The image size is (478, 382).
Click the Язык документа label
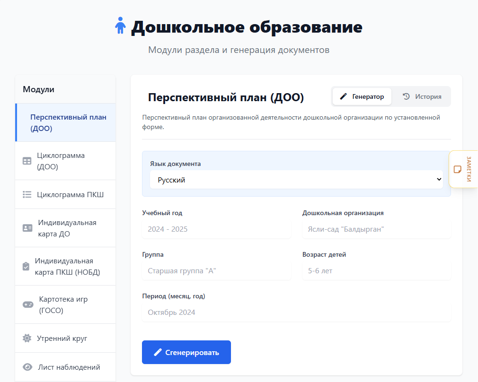click(175, 164)
